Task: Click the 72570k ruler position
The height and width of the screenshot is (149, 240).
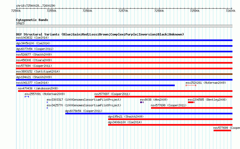Action: (123, 11)
